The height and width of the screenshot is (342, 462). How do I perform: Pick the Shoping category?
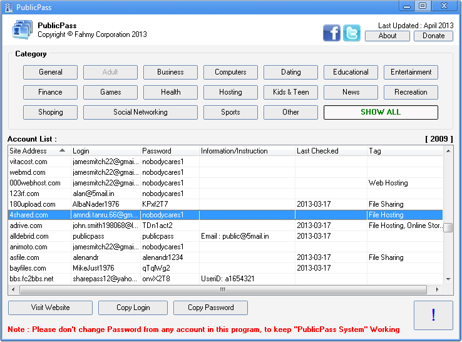50,112
